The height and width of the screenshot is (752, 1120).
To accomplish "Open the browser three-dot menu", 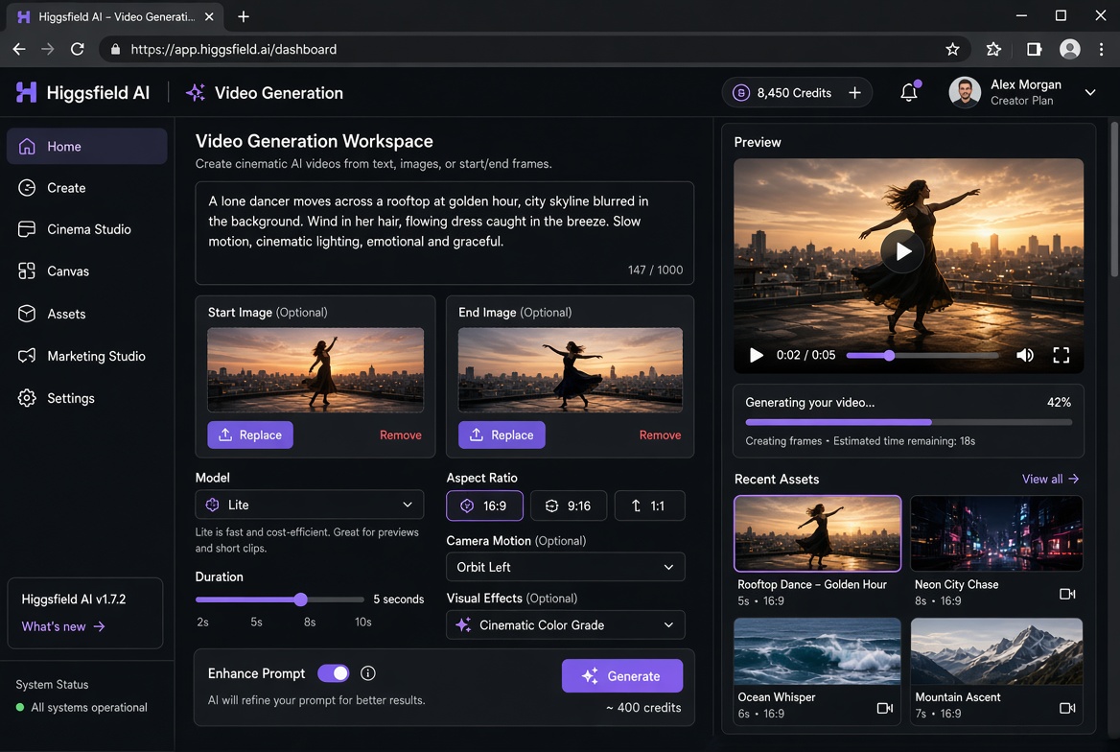I will click(x=1101, y=49).
